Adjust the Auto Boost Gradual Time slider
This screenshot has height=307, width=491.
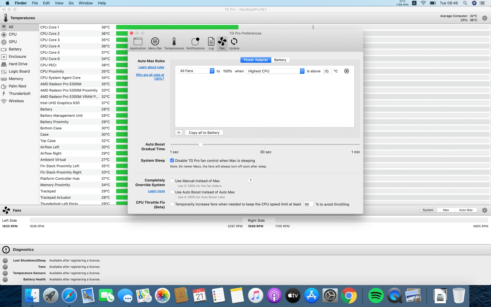click(201, 145)
